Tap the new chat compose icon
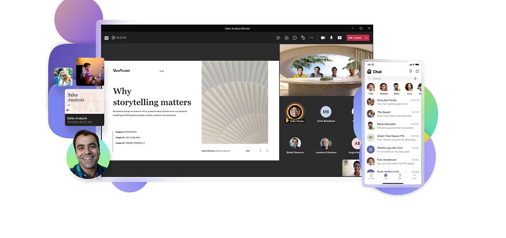506x238 pixels. [x=417, y=71]
